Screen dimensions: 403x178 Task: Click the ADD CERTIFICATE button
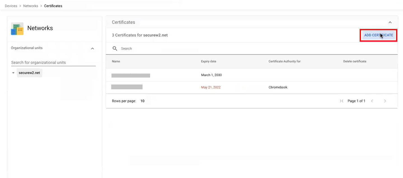pos(379,35)
